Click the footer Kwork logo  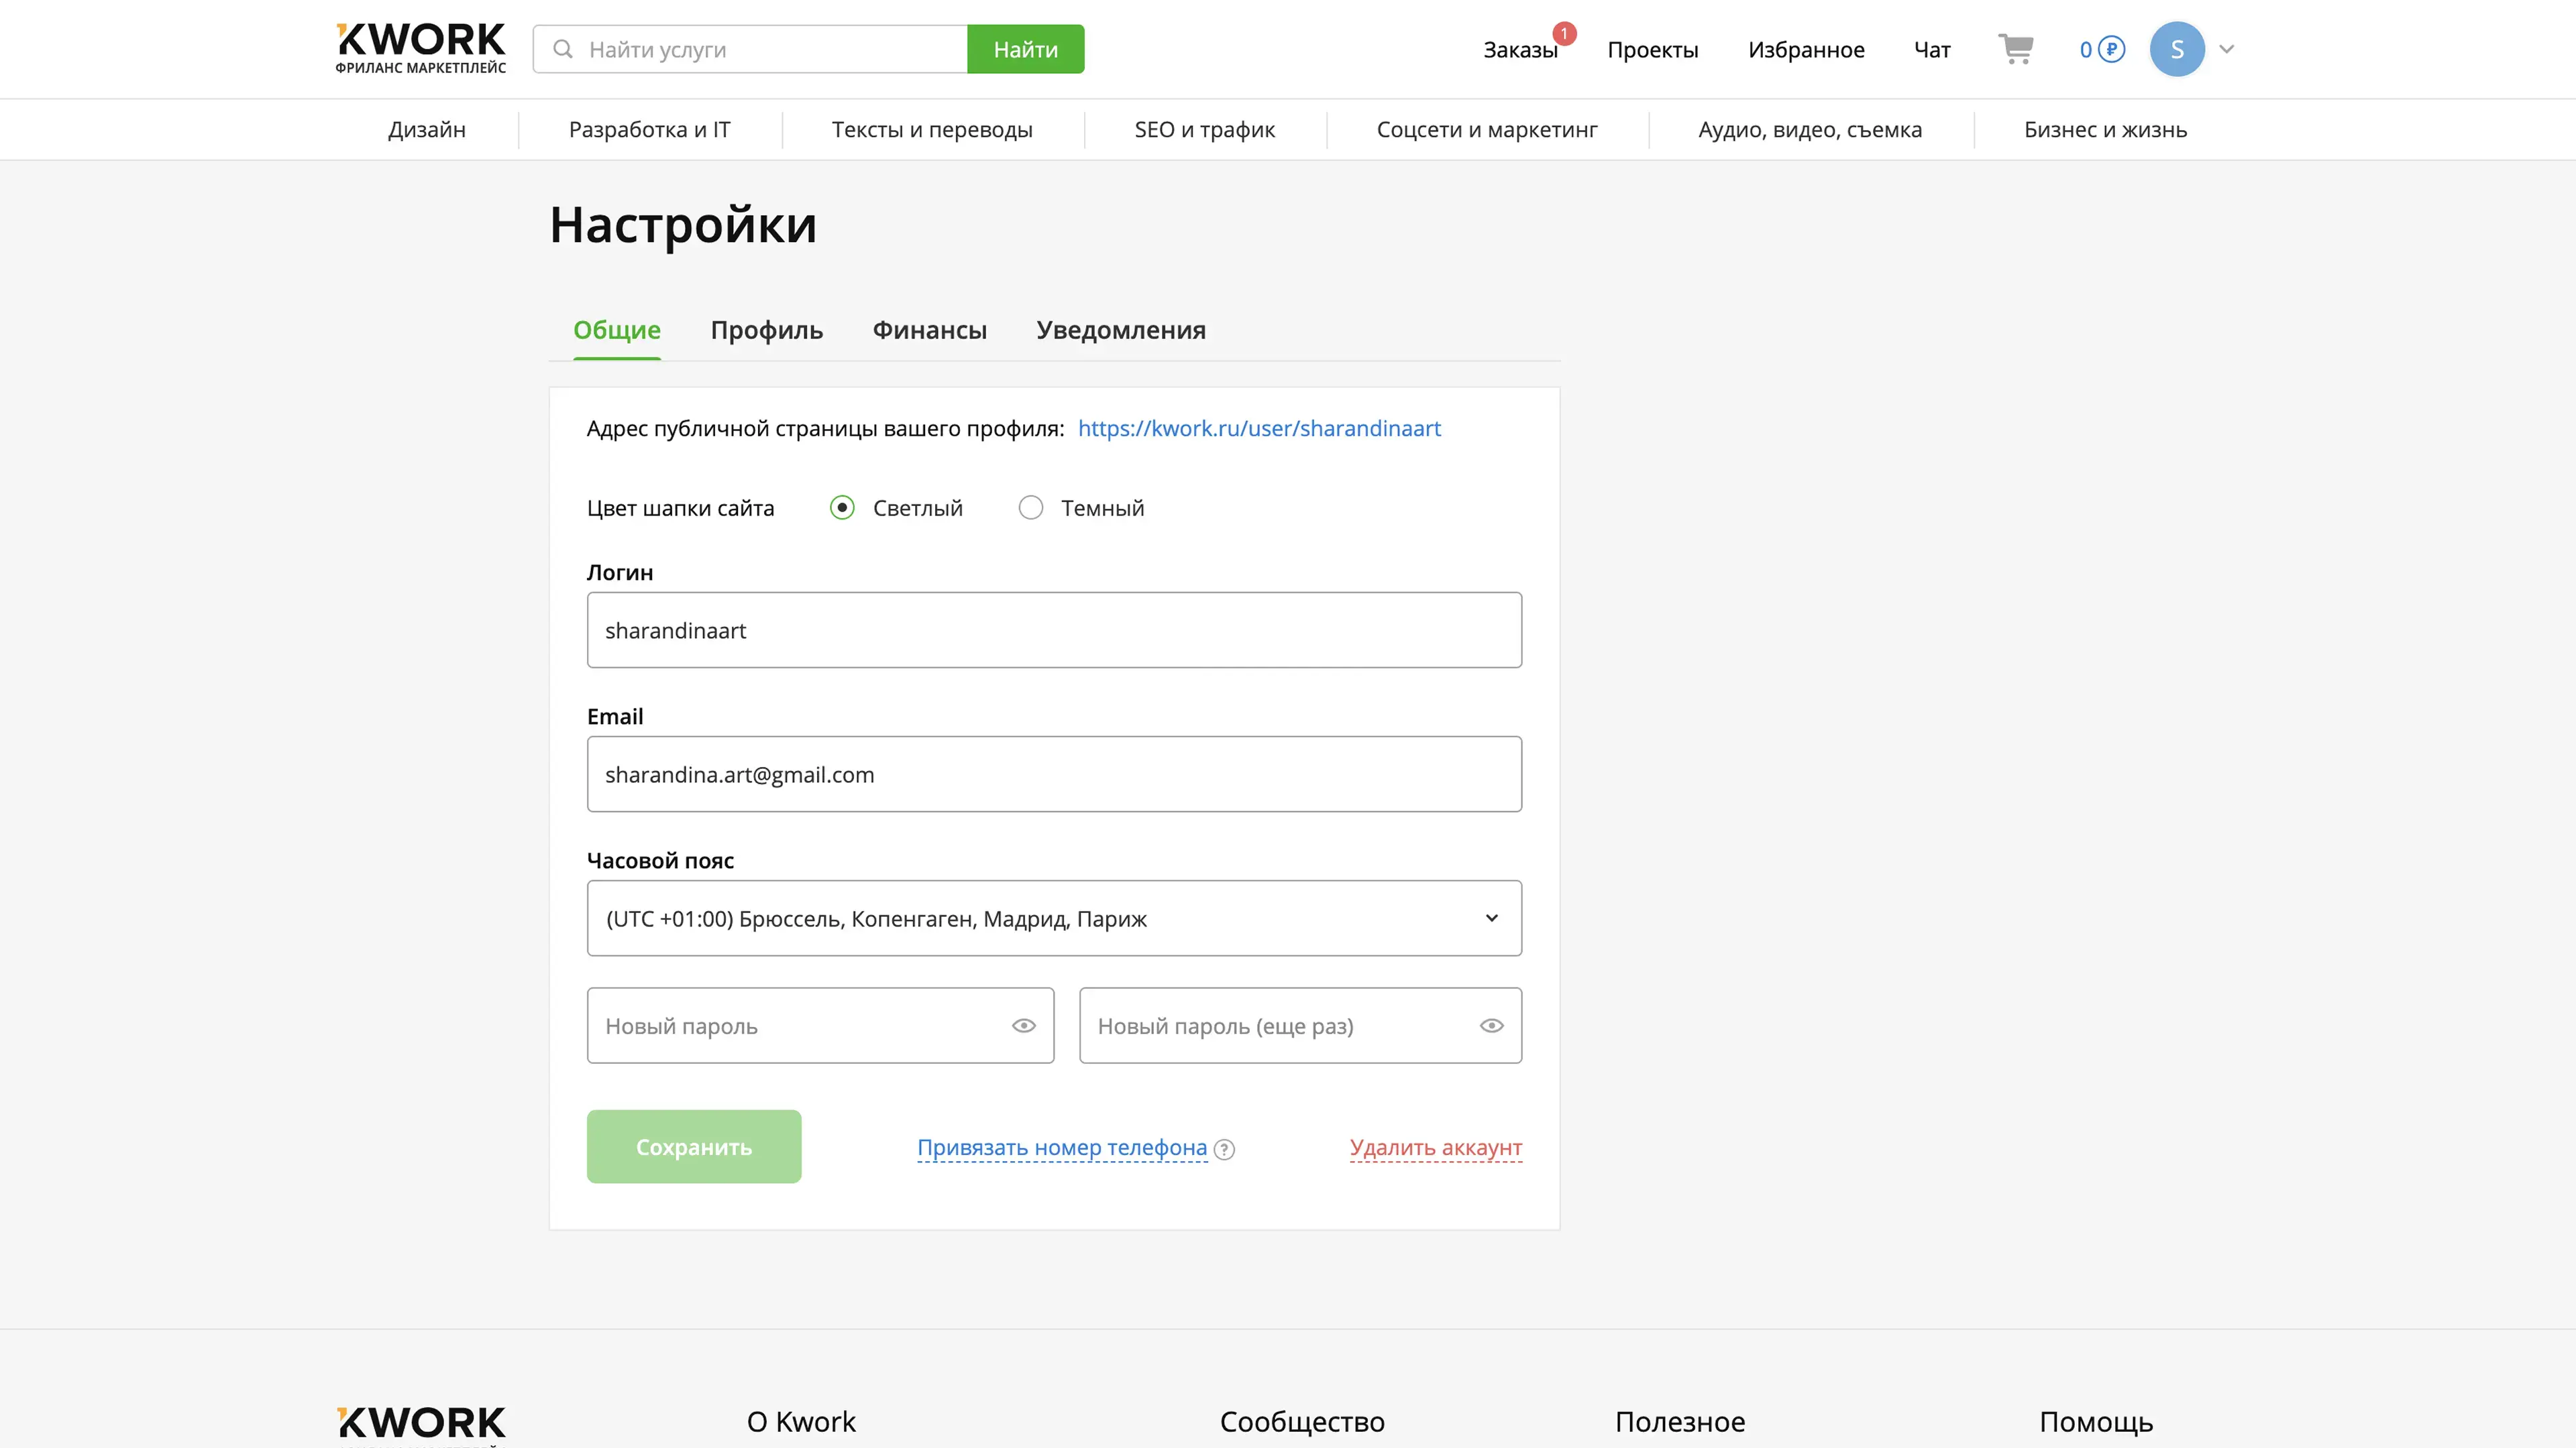[x=420, y=1423]
